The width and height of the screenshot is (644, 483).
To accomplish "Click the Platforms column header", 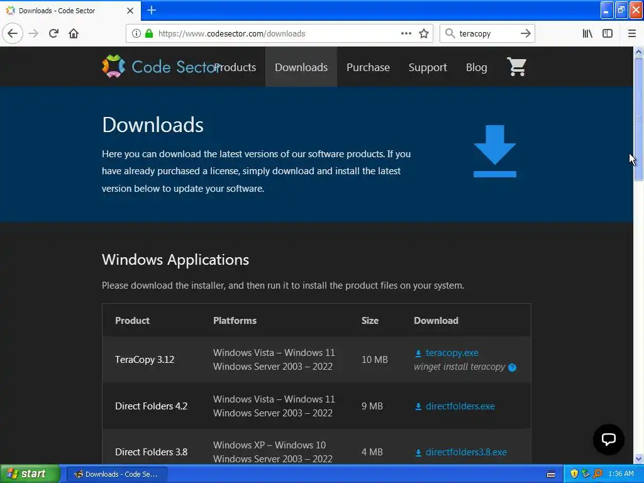I will [x=235, y=321].
